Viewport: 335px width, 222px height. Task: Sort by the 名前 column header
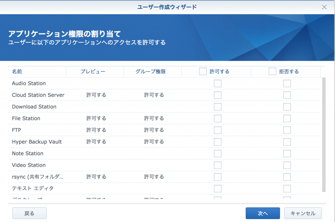pyautogui.click(x=37, y=71)
